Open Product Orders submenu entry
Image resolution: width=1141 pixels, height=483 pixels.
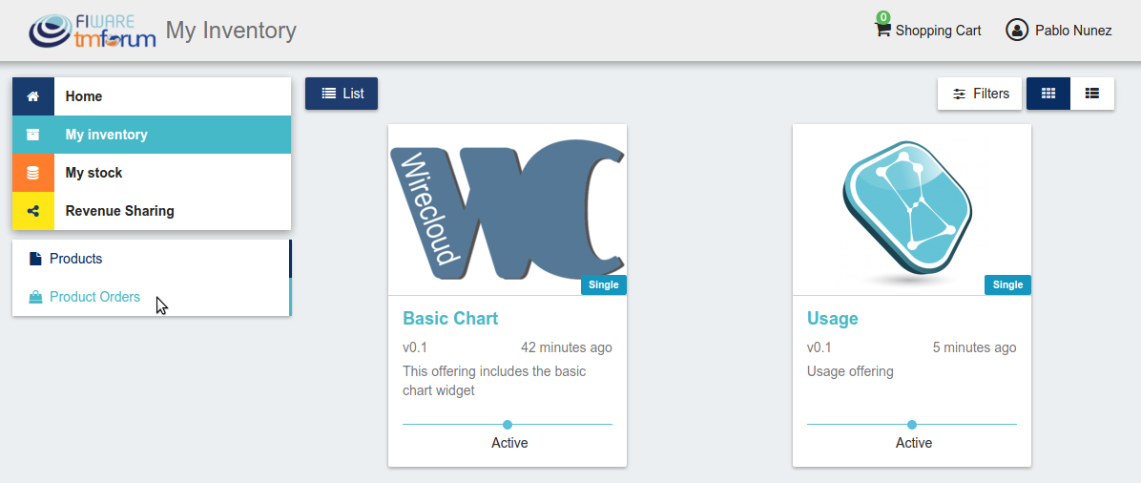click(94, 297)
